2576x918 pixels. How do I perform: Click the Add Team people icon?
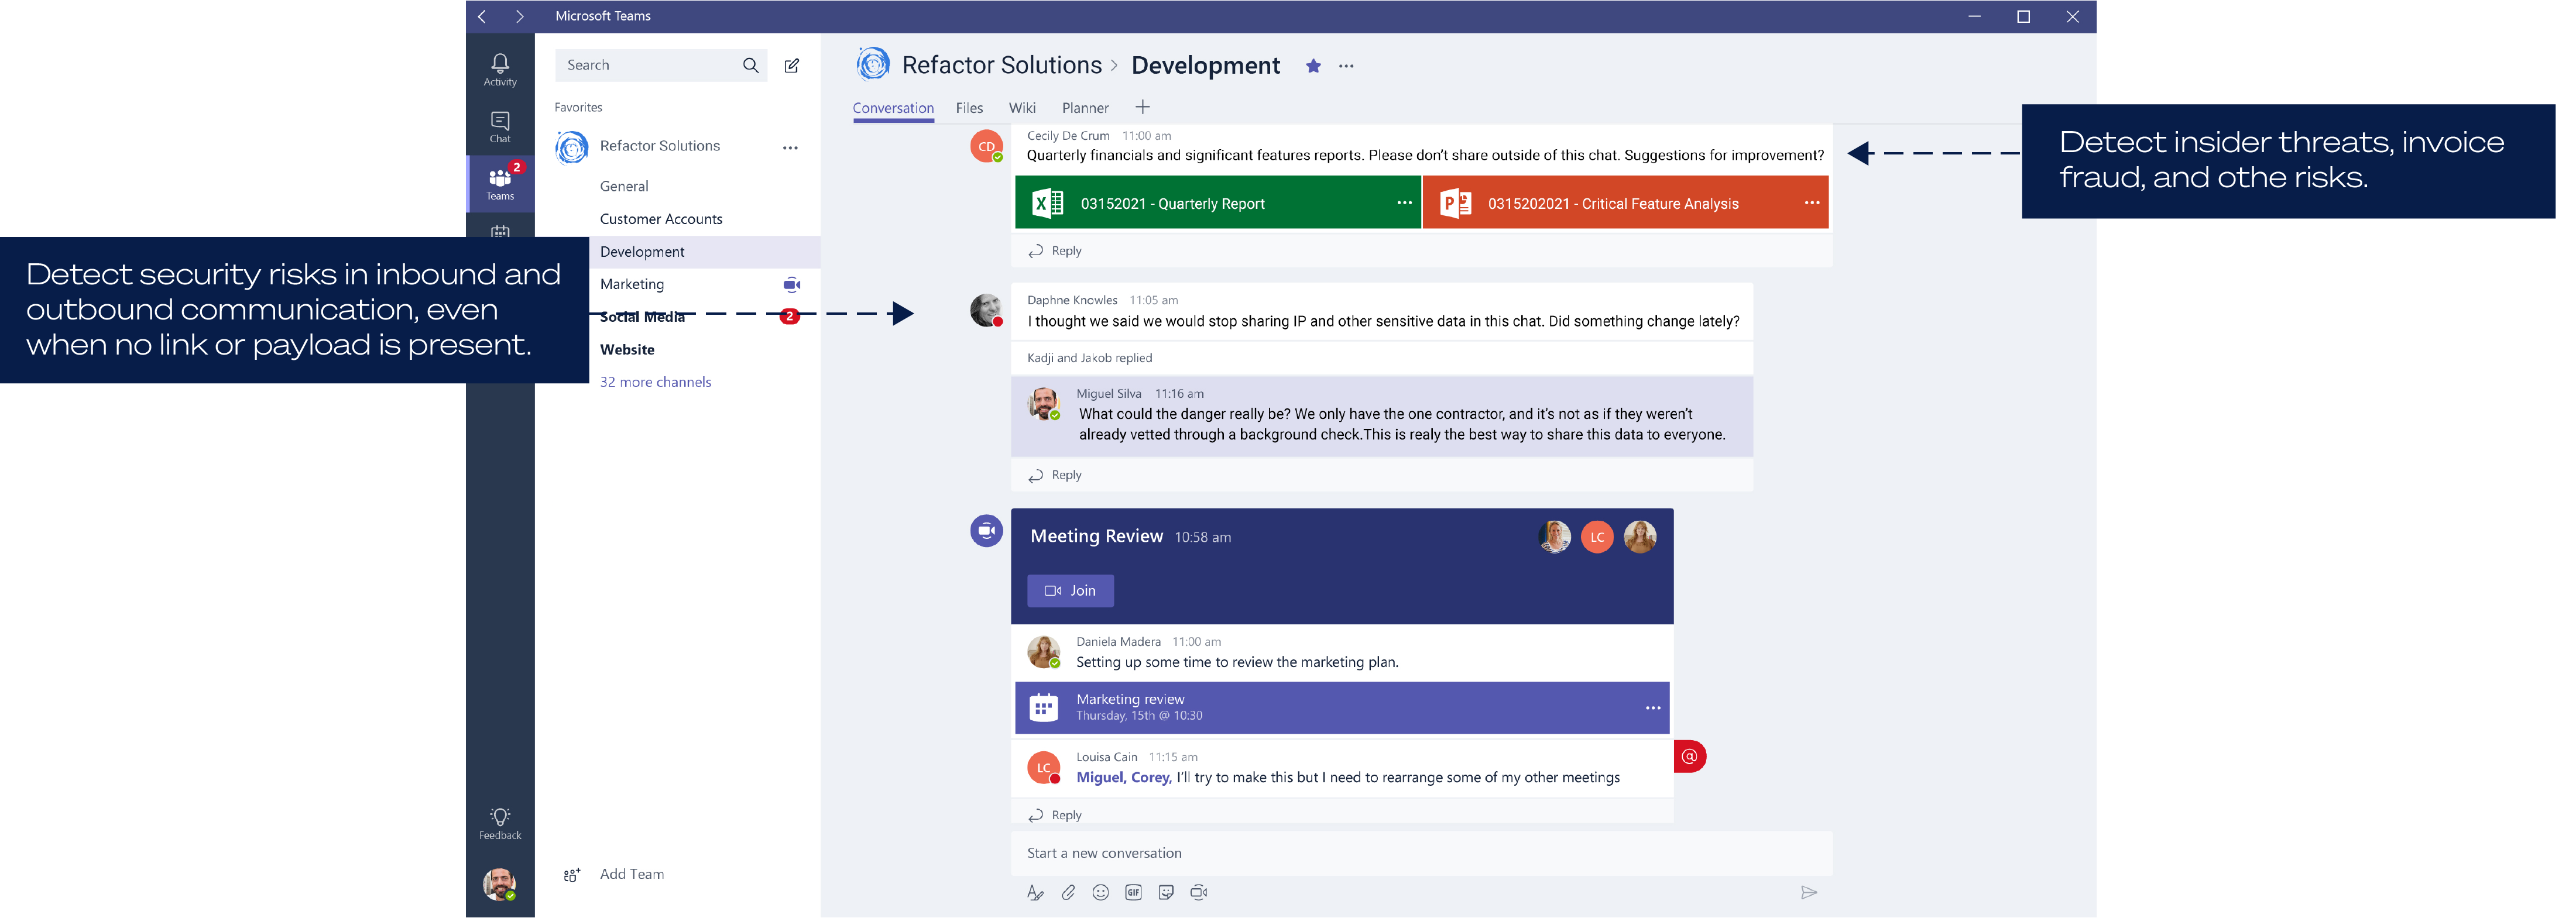pos(572,875)
